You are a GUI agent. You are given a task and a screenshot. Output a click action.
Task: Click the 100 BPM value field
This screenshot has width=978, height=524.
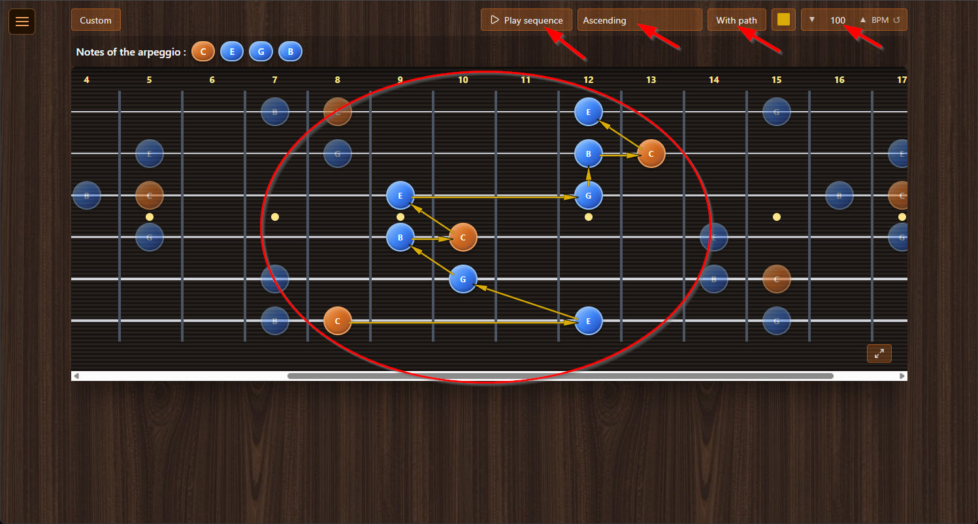tap(838, 20)
